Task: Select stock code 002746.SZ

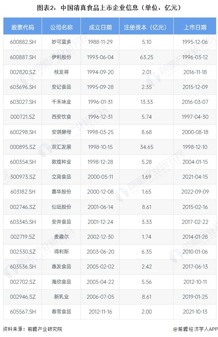Action: click(23, 207)
